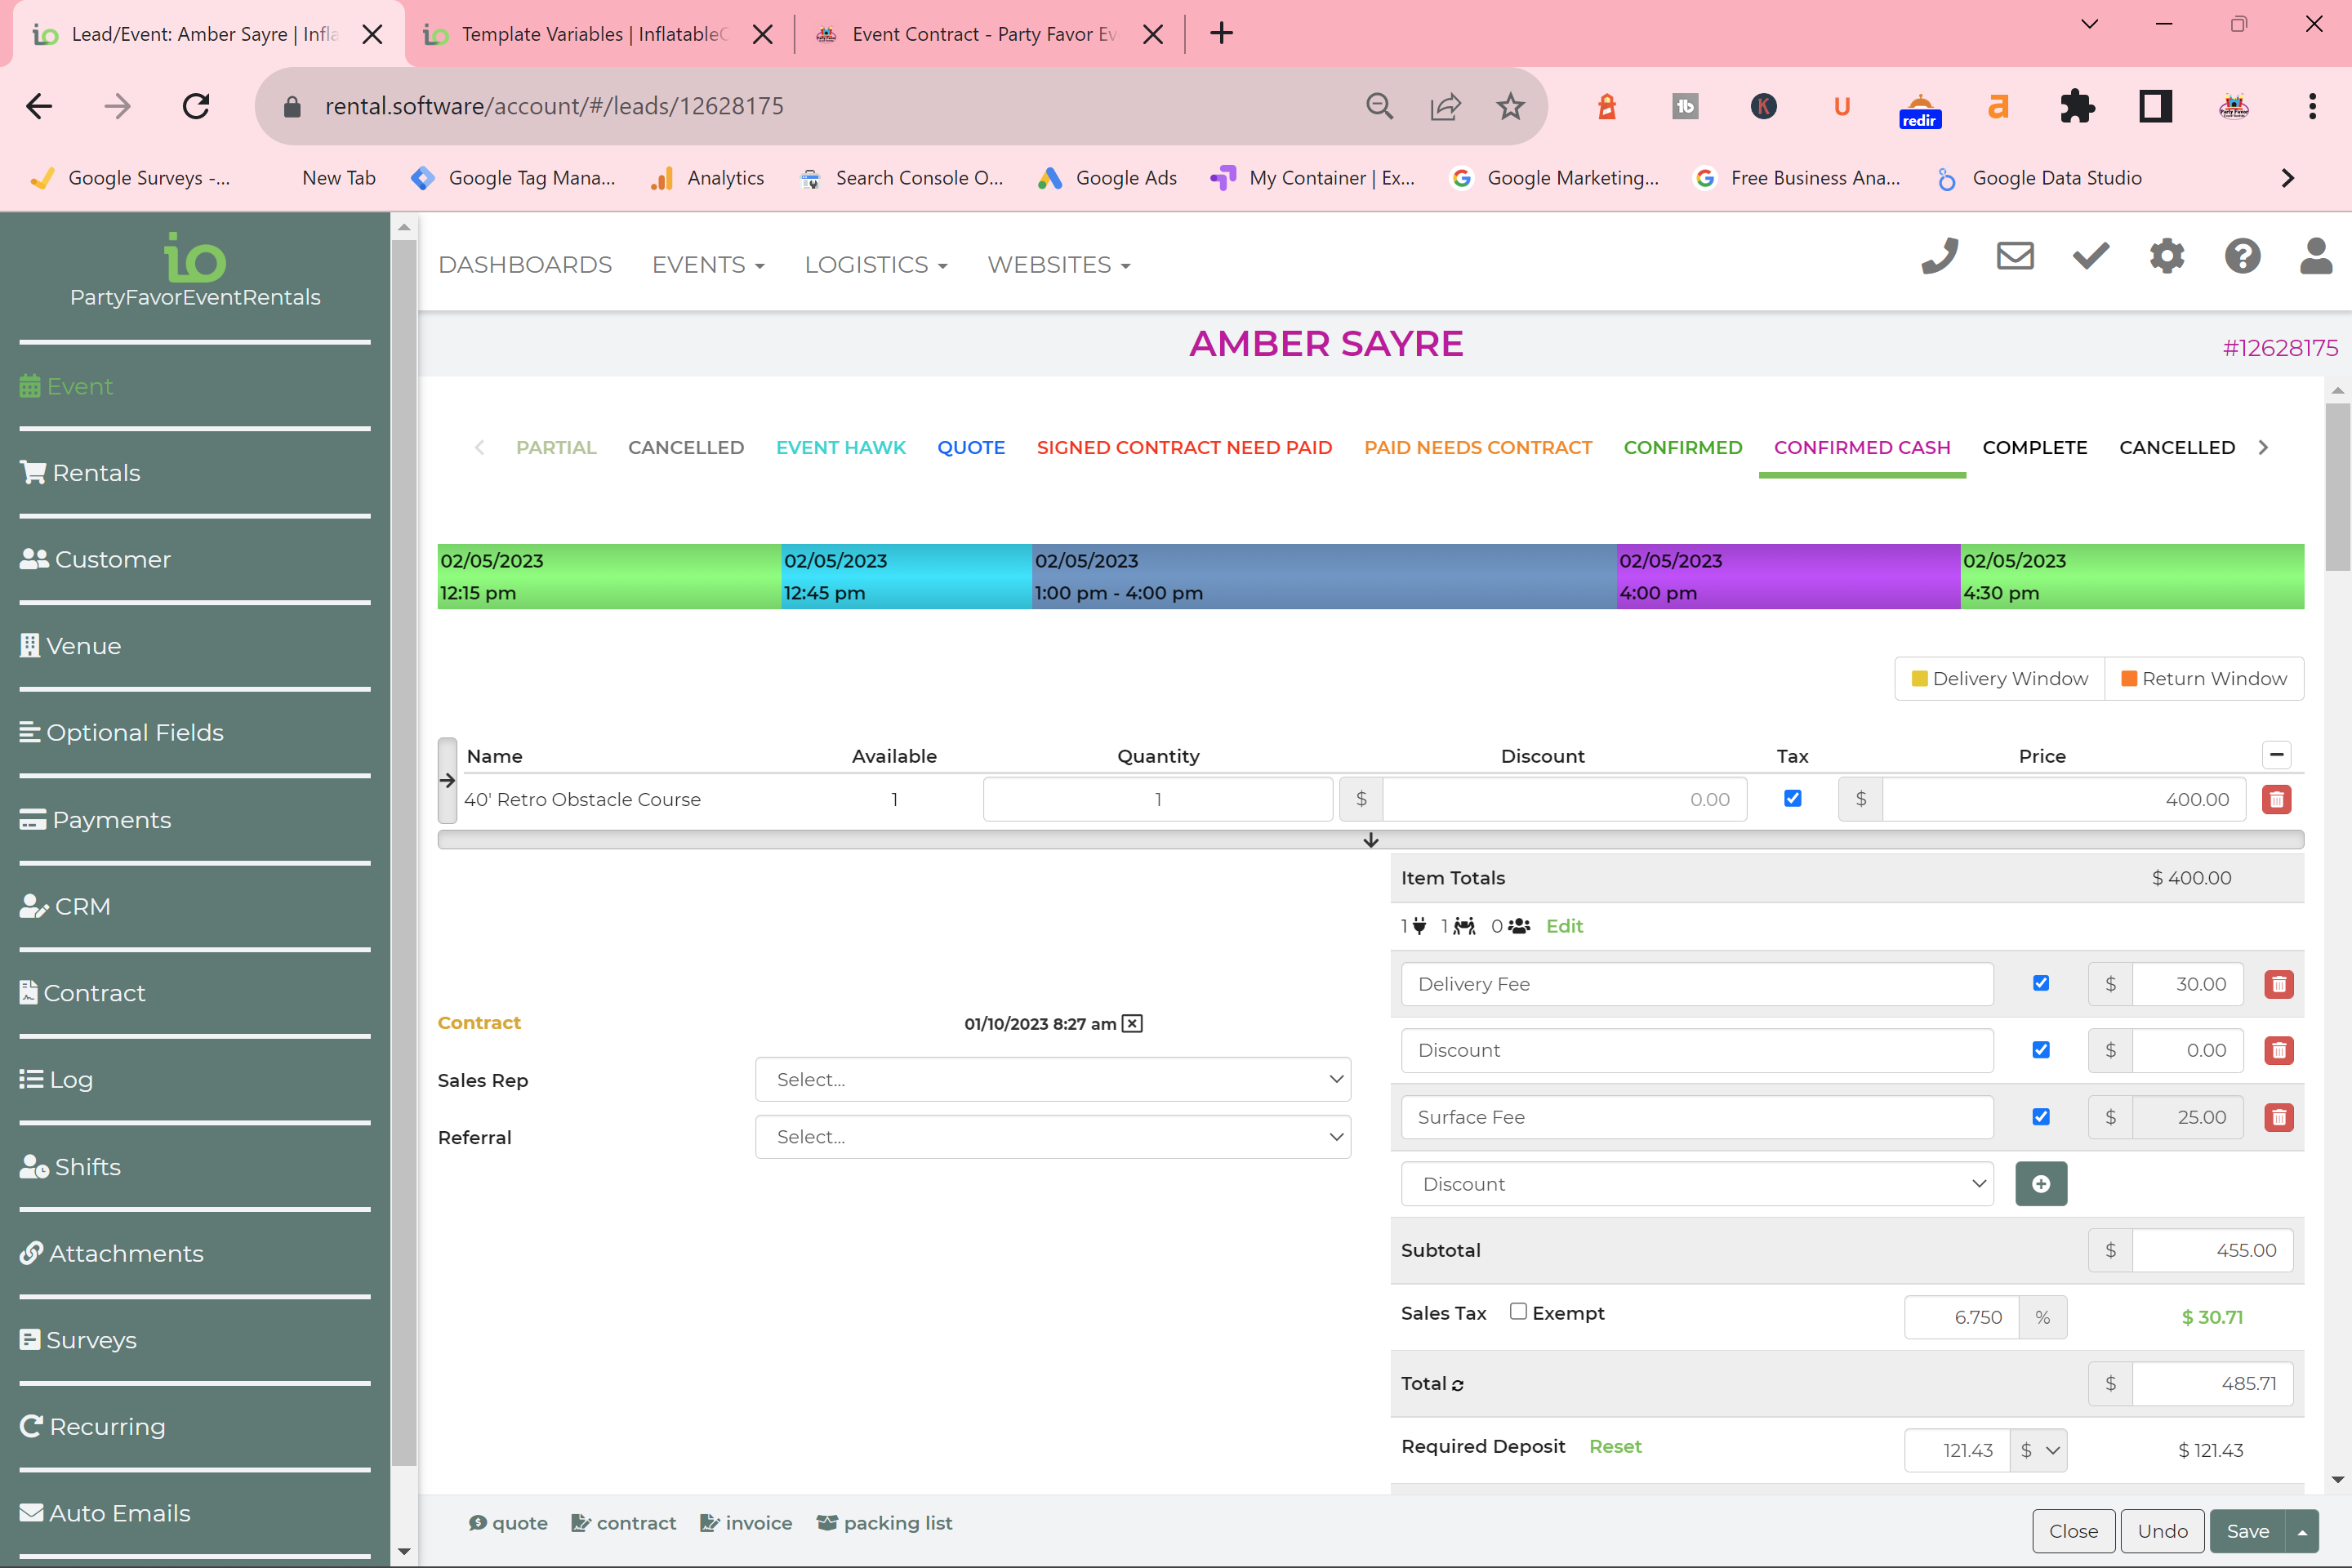Click the green plus add fee button
This screenshot has height=1568, width=2352.
pos(2040,1184)
